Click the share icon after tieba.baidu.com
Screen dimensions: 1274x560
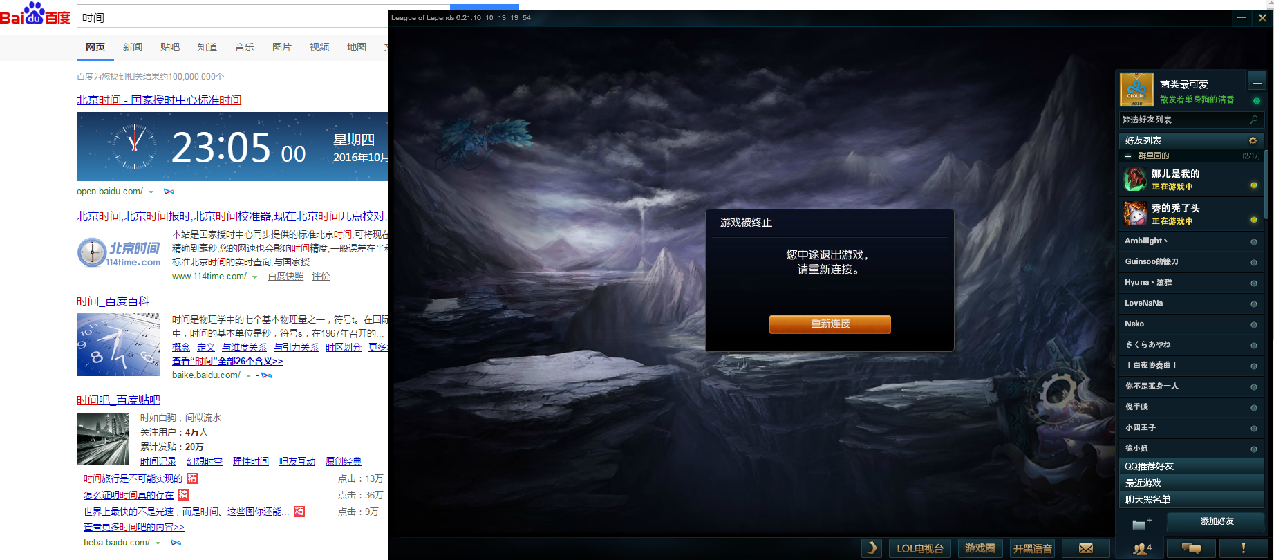click(176, 543)
